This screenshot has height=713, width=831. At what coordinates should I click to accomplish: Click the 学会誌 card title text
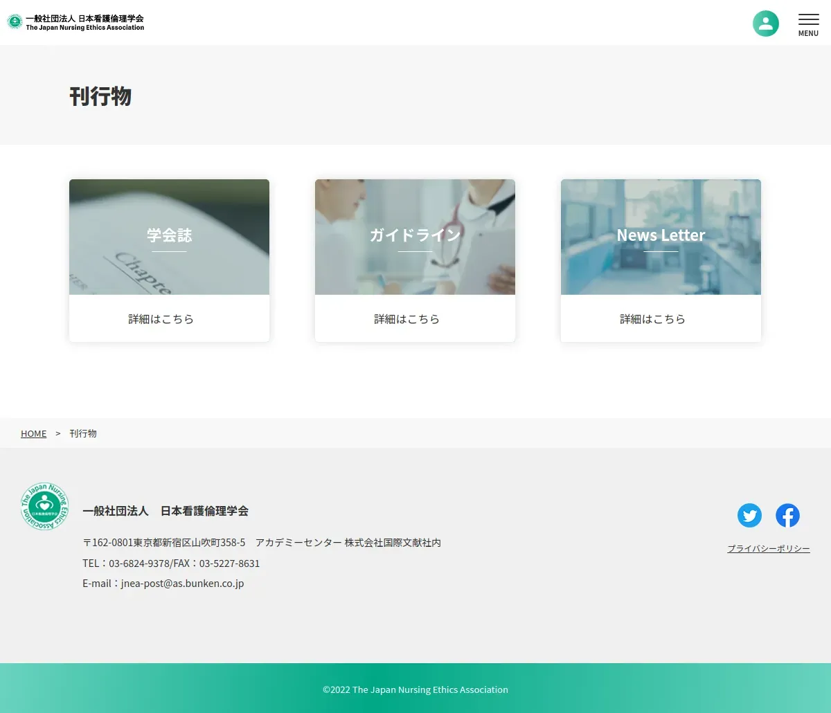coord(169,235)
